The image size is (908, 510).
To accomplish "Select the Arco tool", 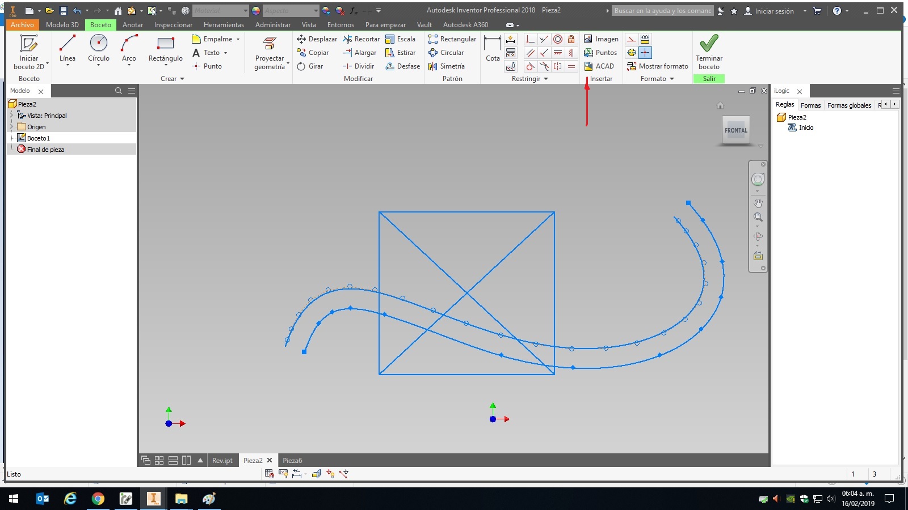I will click(x=128, y=50).
